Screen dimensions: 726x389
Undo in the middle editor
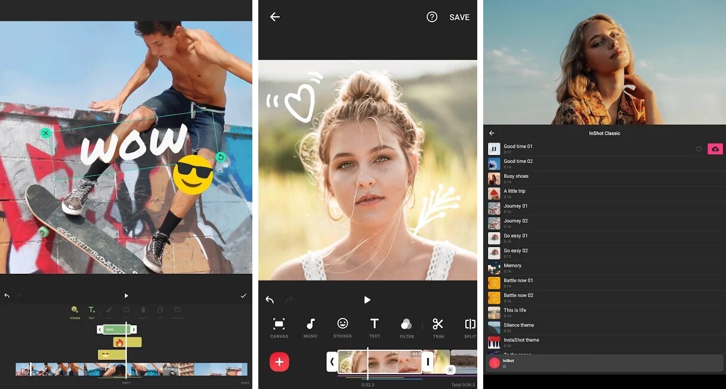pyautogui.click(x=270, y=300)
